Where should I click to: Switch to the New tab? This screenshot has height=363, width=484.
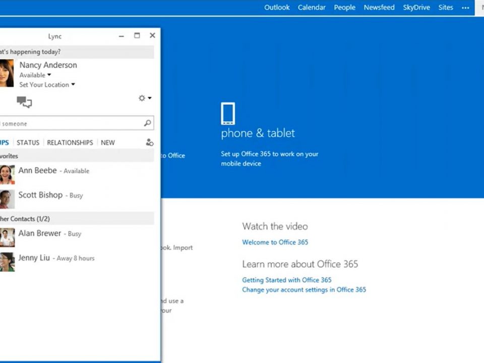tap(108, 143)
